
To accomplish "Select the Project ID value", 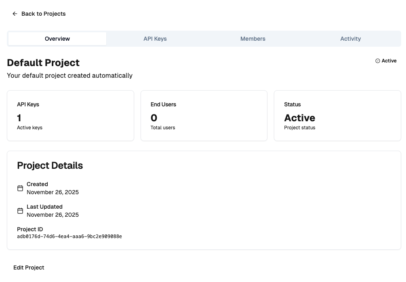I will [x=69, y=236].
